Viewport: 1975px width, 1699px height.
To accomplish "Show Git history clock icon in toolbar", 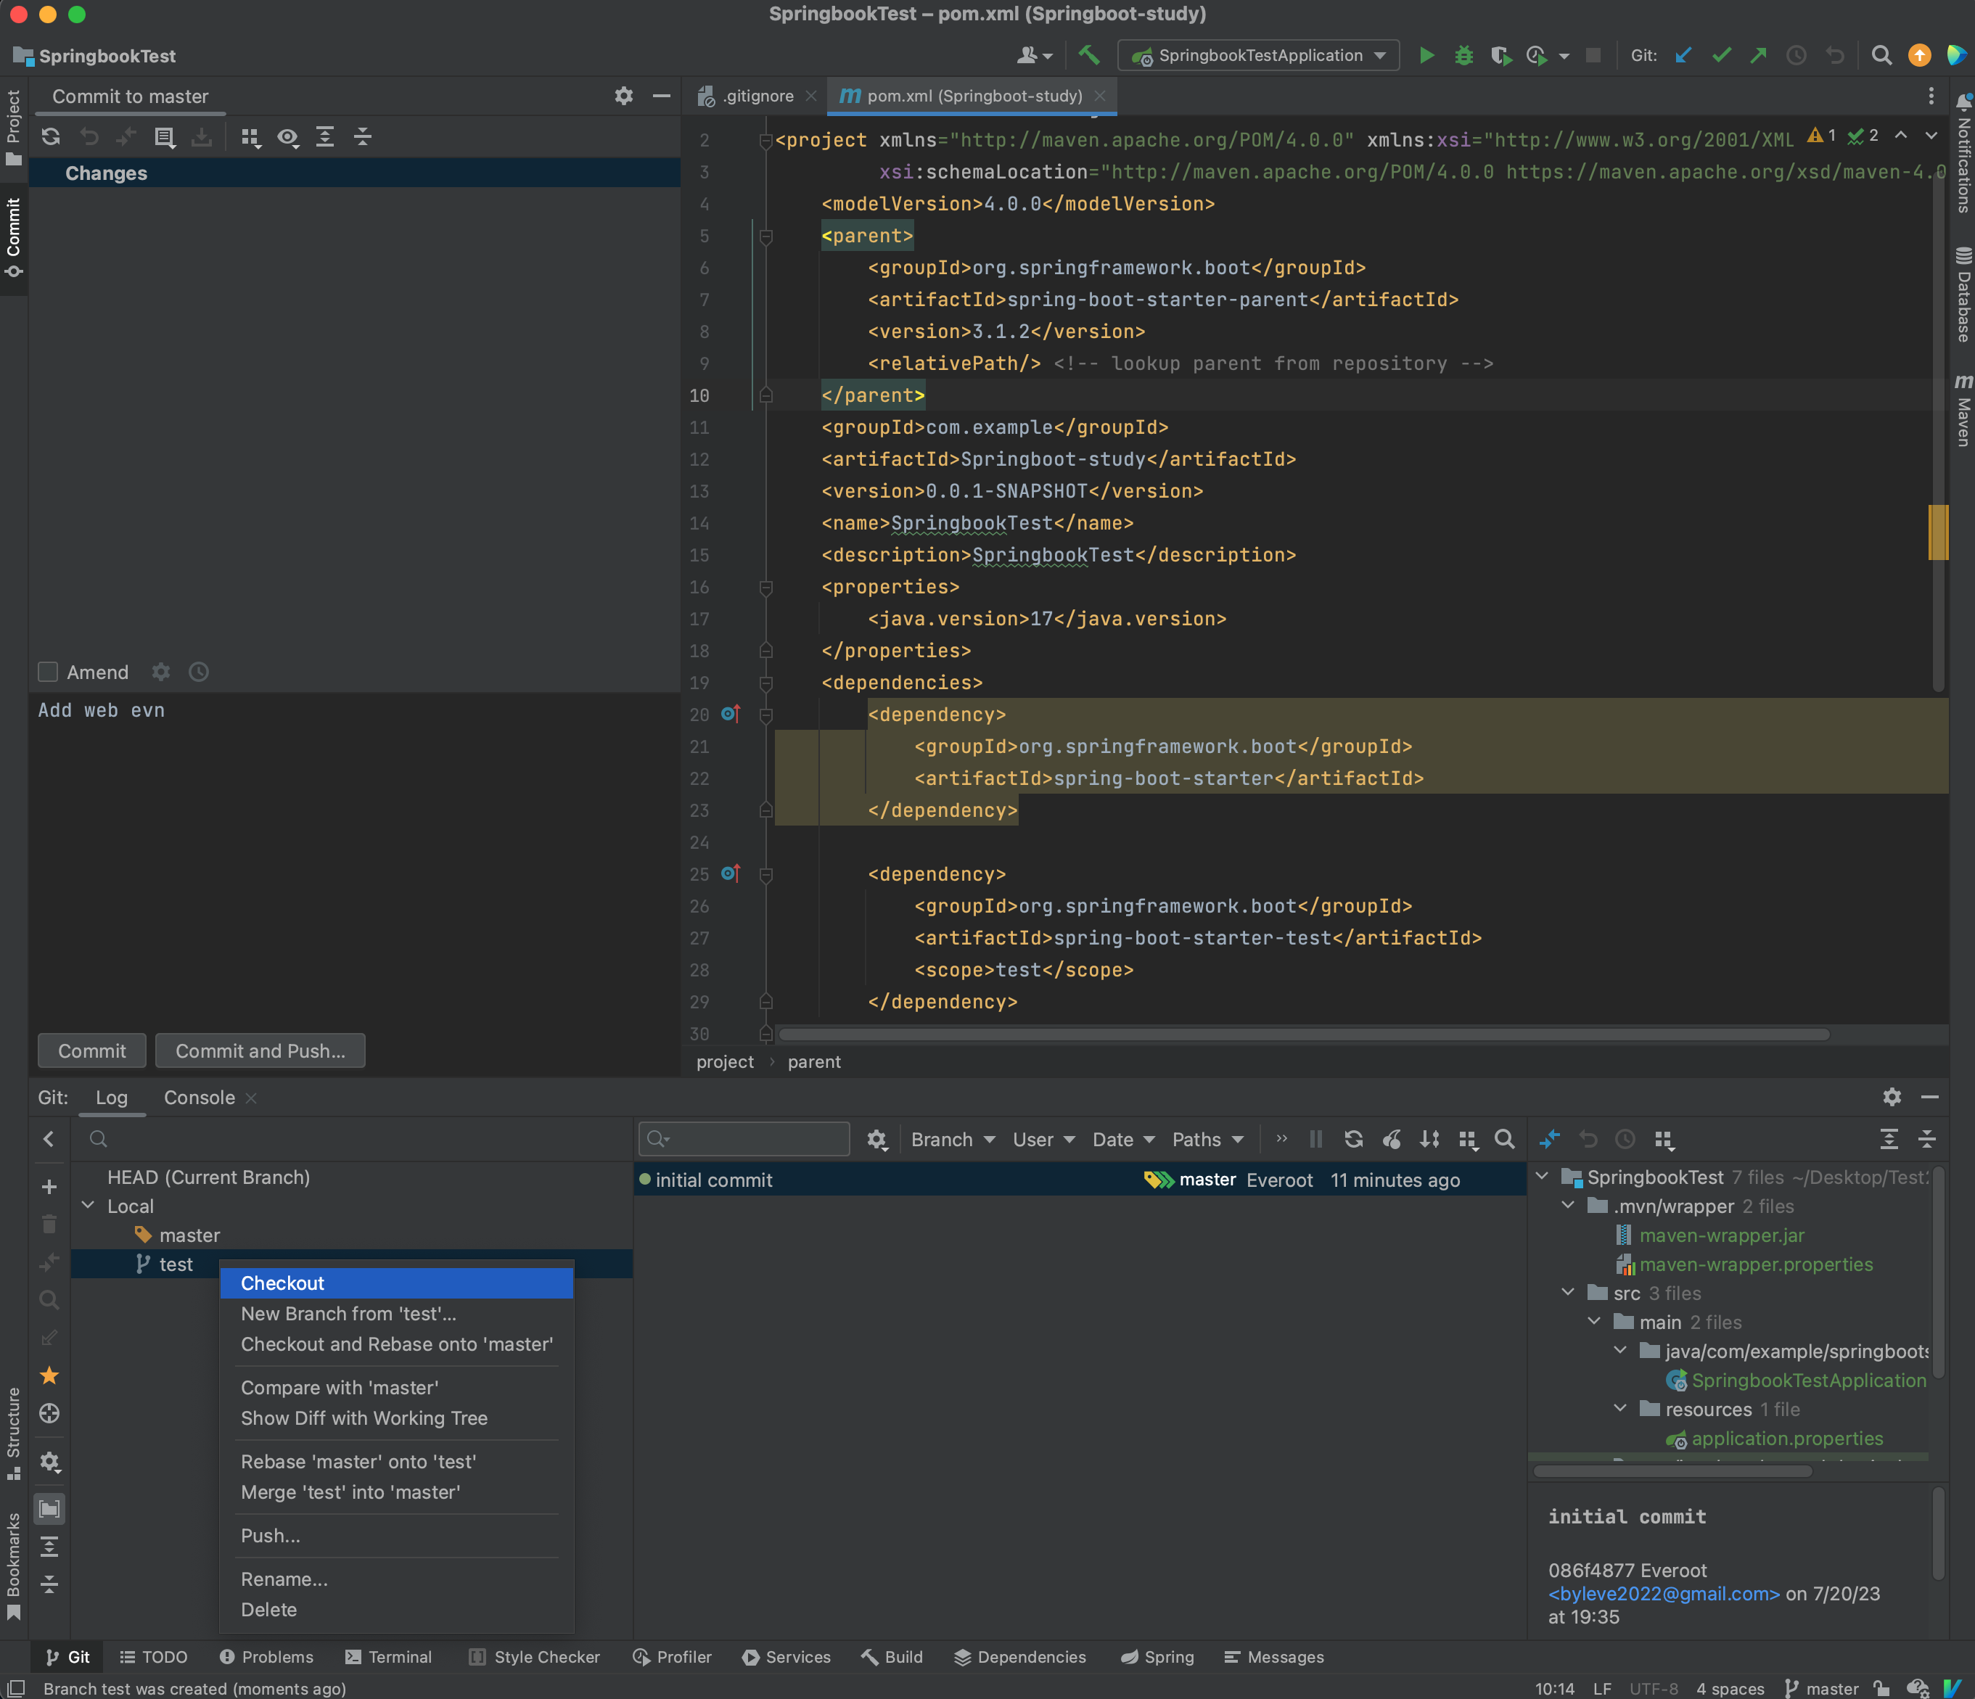I will click(x=1796, y=55).
